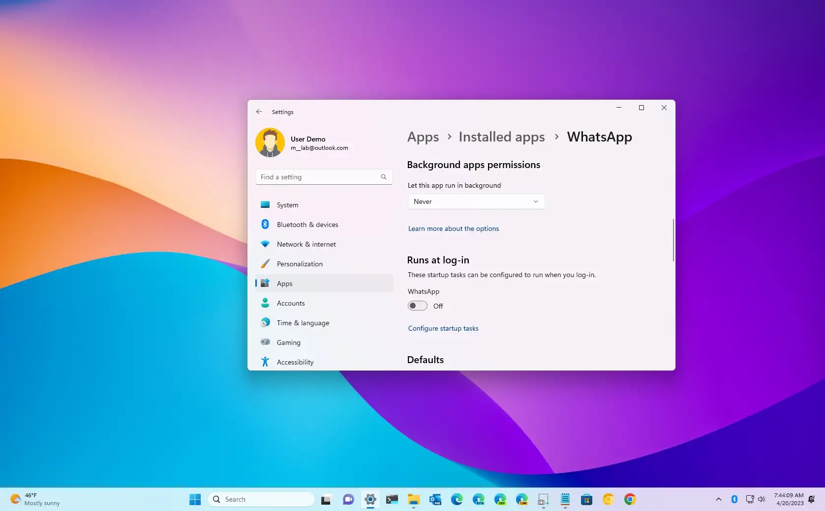
Task: Click the Installed apps breadcrumb
Action: coord(501,137)
